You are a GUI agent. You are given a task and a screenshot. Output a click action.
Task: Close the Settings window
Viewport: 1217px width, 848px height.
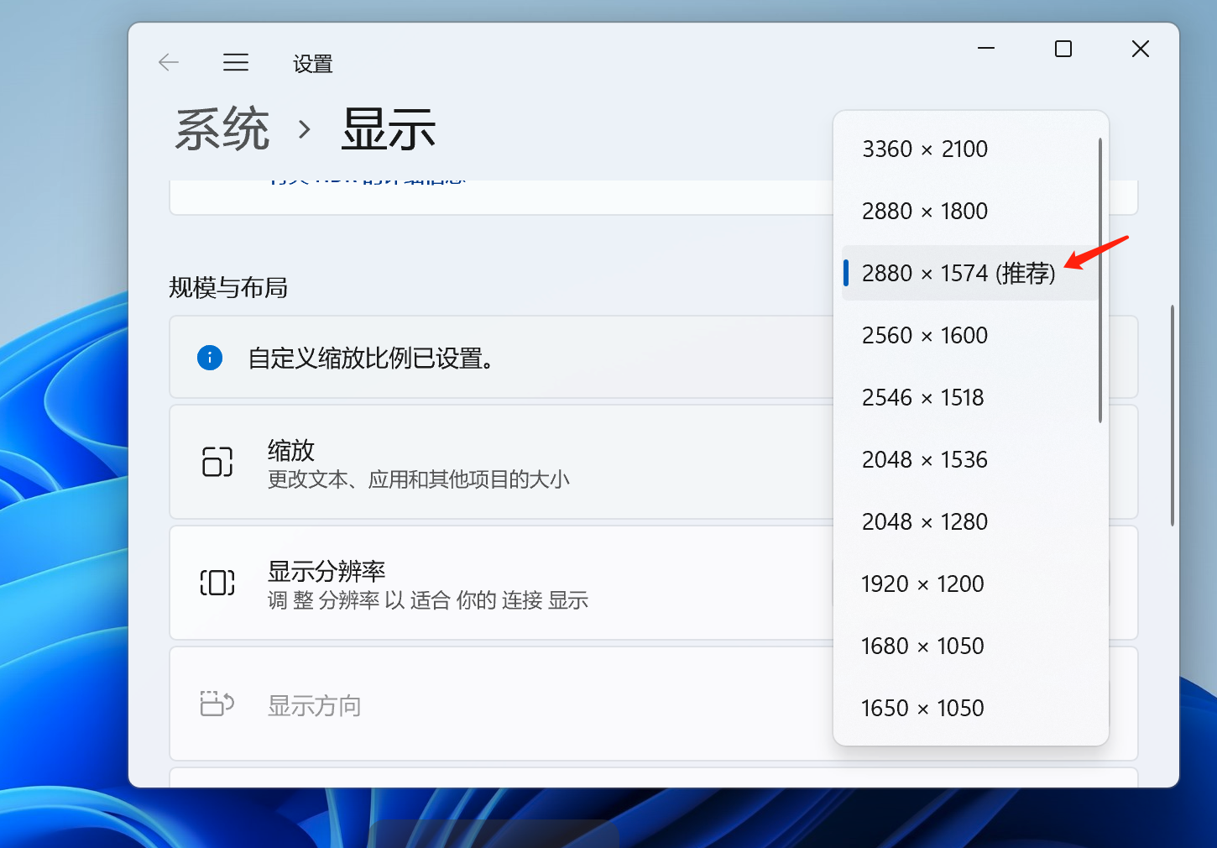point(1141,49)
